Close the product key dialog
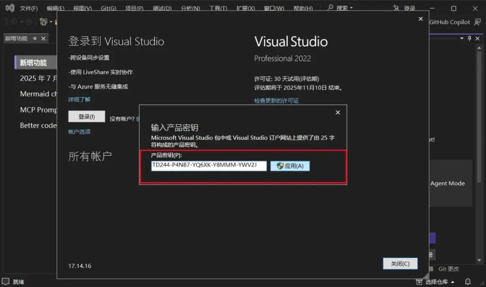 (x=338, y=112)
